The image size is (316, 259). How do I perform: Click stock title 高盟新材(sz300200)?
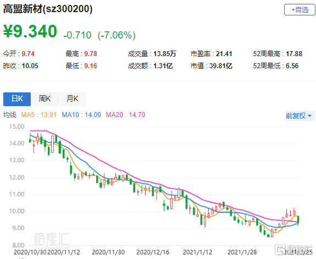click(x=48, y=9)
